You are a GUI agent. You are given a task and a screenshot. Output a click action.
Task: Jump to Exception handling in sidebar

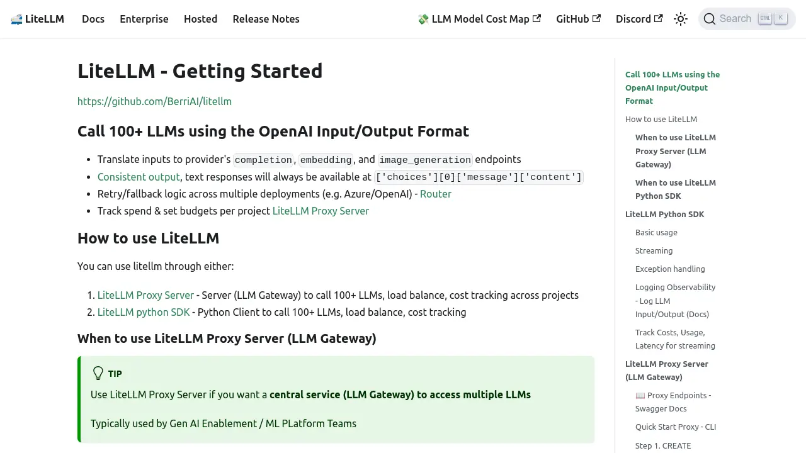click(670, 269)
